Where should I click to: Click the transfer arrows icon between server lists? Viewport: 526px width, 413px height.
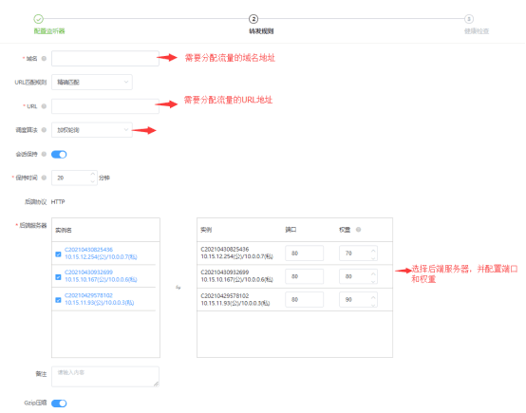pos(178,287)
